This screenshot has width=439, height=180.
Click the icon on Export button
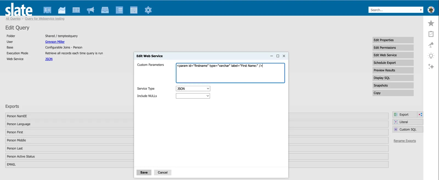tap(396, 114)
